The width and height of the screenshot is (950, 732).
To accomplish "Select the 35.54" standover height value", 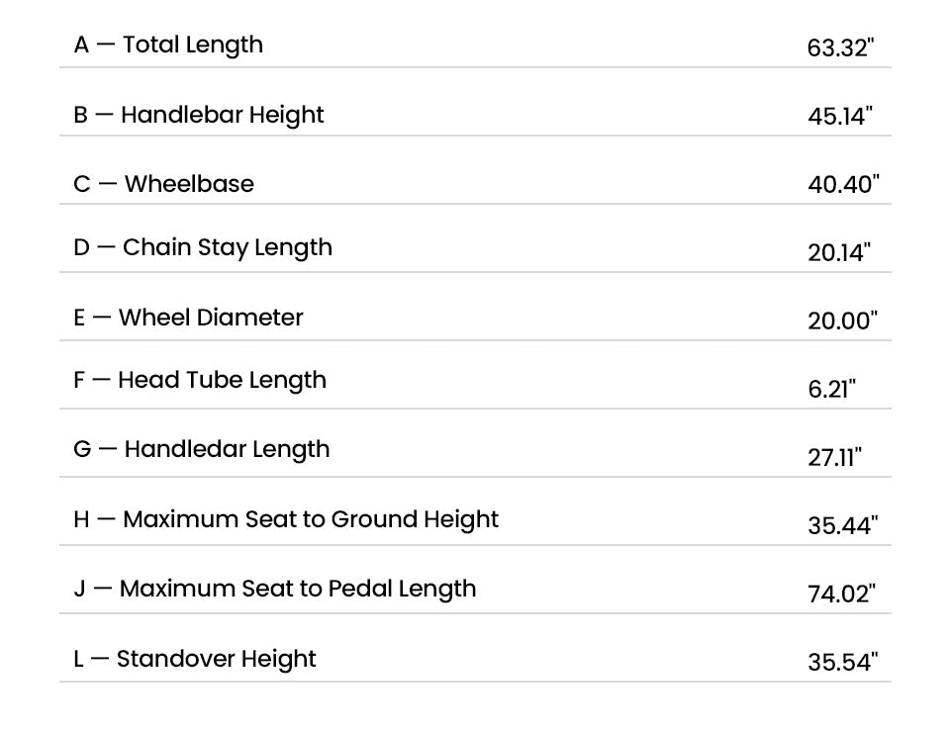I will coord(842,662).
